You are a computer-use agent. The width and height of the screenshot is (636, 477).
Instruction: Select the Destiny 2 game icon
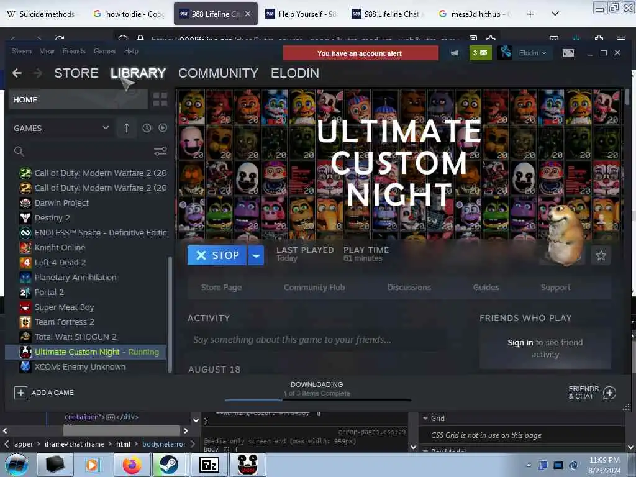click(25, 218)
